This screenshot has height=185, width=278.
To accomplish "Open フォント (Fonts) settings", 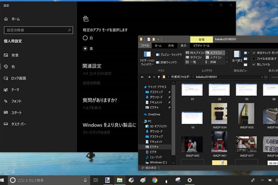I will point(13,101).
